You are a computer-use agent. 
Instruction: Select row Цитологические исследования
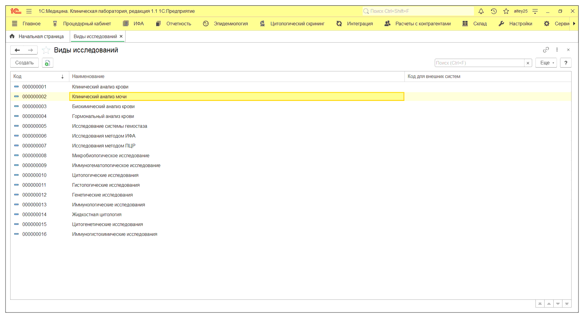pyautogui.click(x=291, y=175)
